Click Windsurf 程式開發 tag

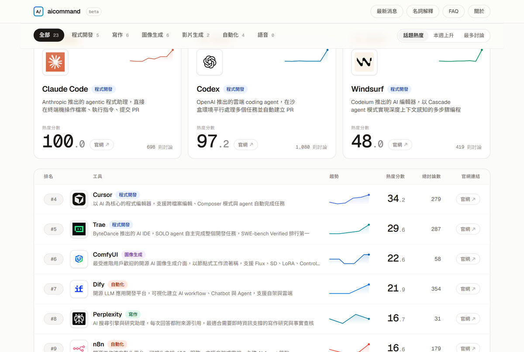(x=399, y=89)
